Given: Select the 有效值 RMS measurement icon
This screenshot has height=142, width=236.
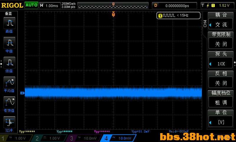Looking at the screenshot, I should click(x=9, y=102).
